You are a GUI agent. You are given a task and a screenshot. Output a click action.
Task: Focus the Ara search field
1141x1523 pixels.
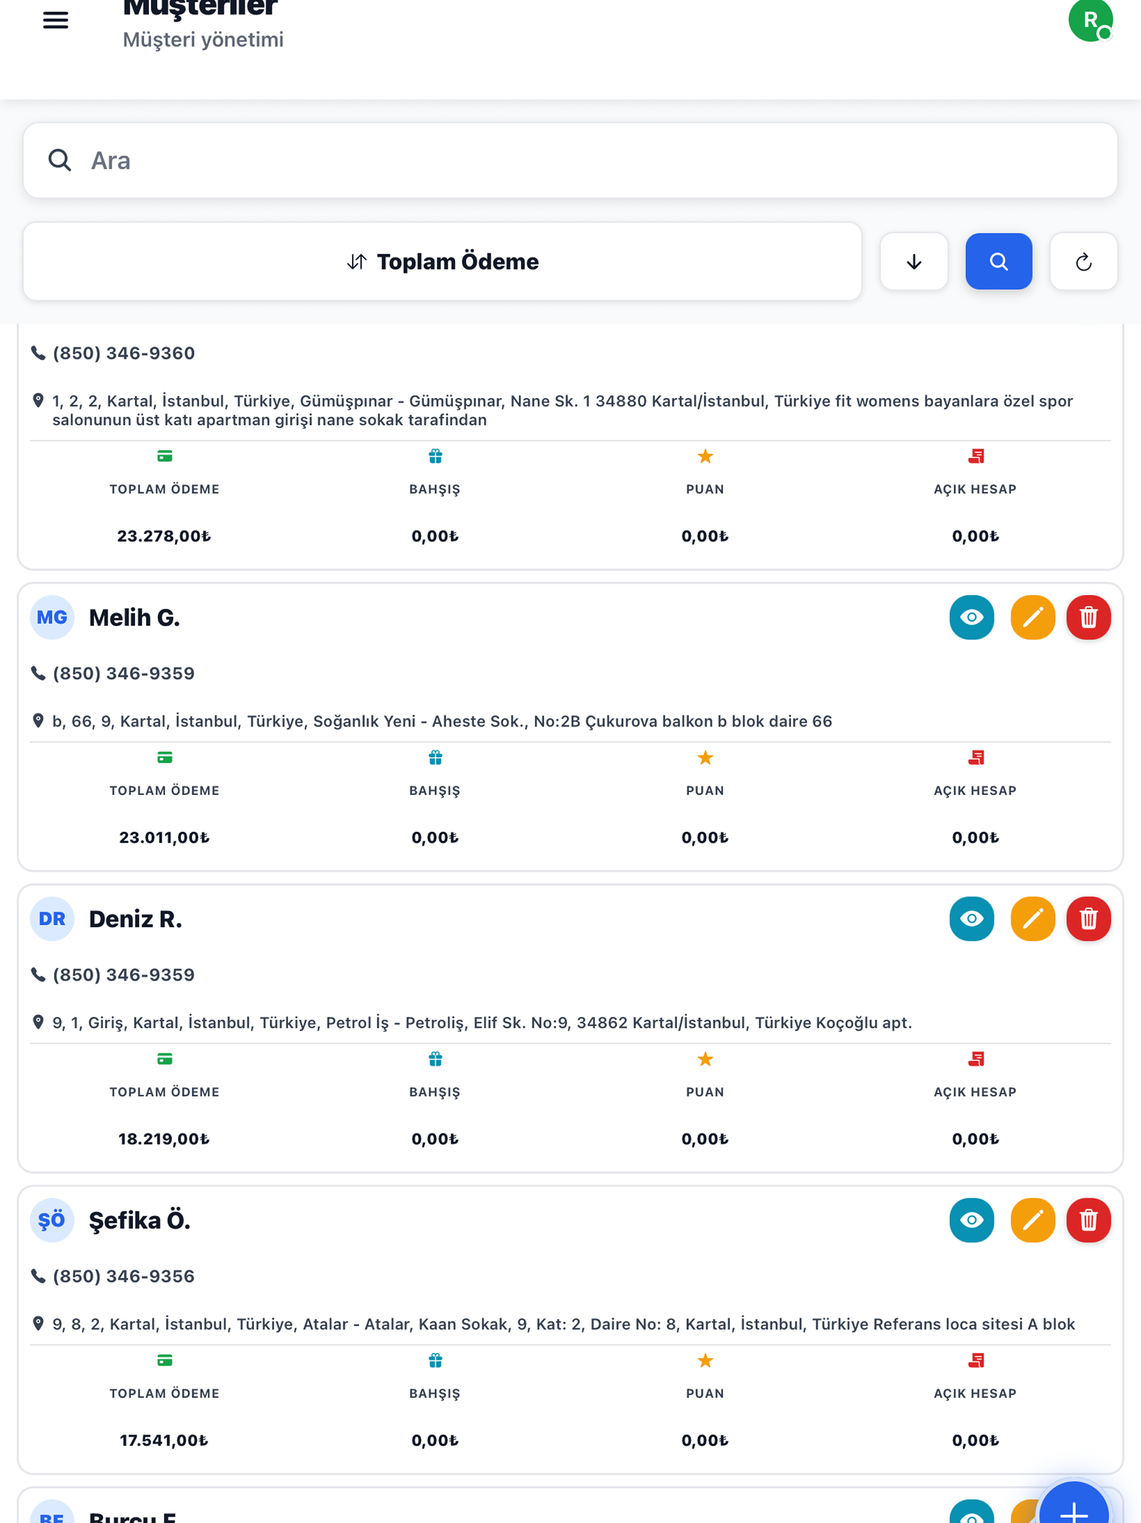point(570,161)
